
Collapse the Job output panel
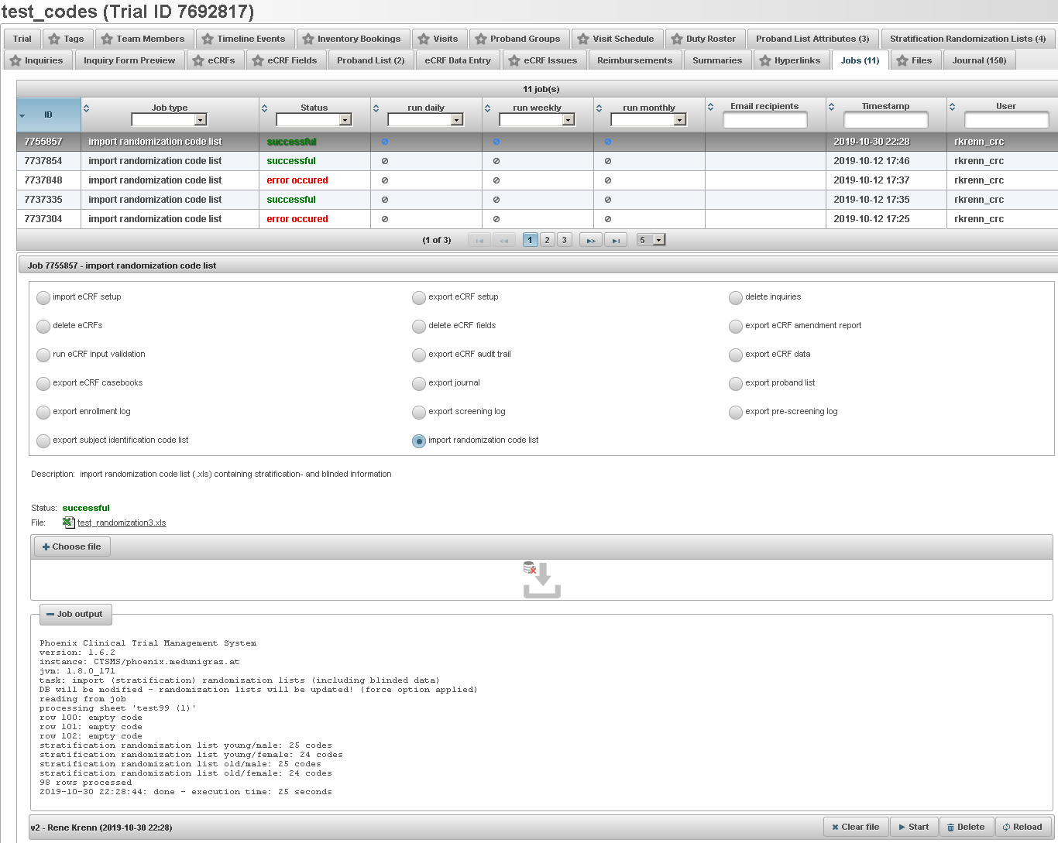[49, 614]
